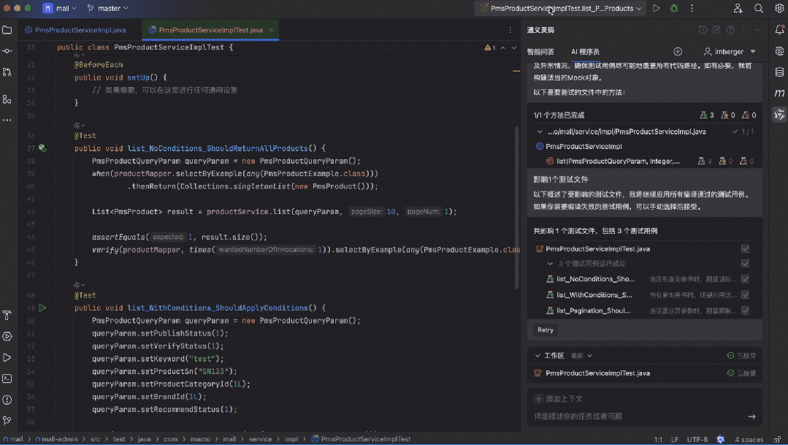The height and width of the screenshot is (445, 788).
Task: Run test from gutter at line 49
Action: (x=42, y=308)
